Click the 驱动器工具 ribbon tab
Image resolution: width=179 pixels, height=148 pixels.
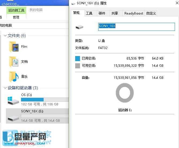click(16, 10)
